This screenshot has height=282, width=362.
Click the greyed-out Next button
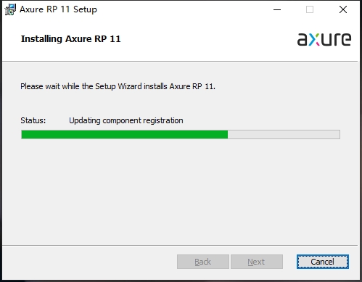click(x=257, y=262)
